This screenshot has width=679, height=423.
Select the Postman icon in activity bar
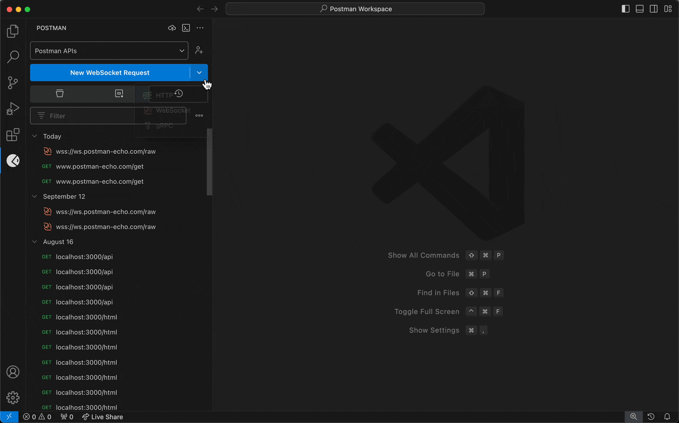pyautogui.click(x=13, y=161)
